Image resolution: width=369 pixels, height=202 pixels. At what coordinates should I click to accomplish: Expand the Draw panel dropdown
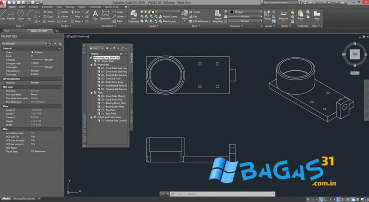click(20, 26)
